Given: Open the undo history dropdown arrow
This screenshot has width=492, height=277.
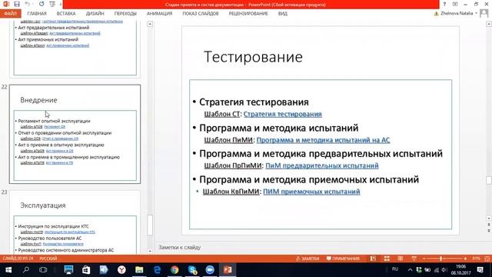Looking at the screenshot, I should [32, 4].
